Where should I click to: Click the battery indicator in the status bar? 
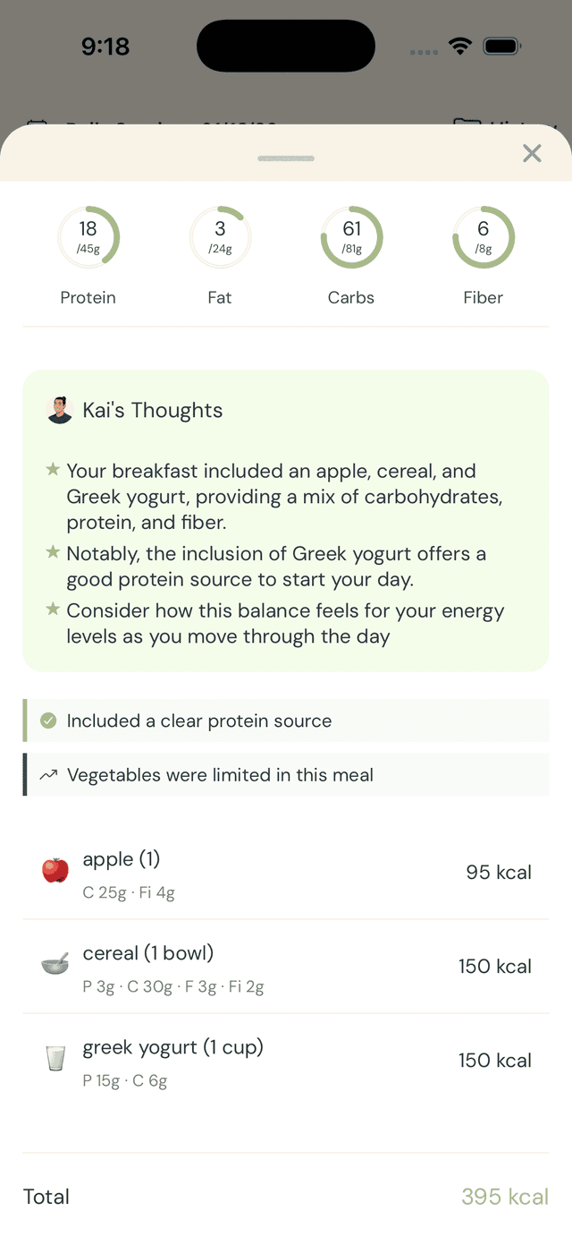pyautogui.click(x=502, y=45)
